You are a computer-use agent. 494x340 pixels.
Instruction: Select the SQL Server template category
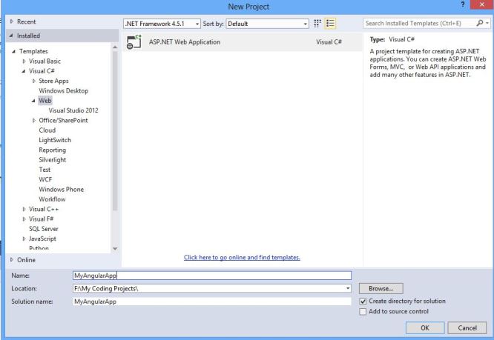coord(44,229)
